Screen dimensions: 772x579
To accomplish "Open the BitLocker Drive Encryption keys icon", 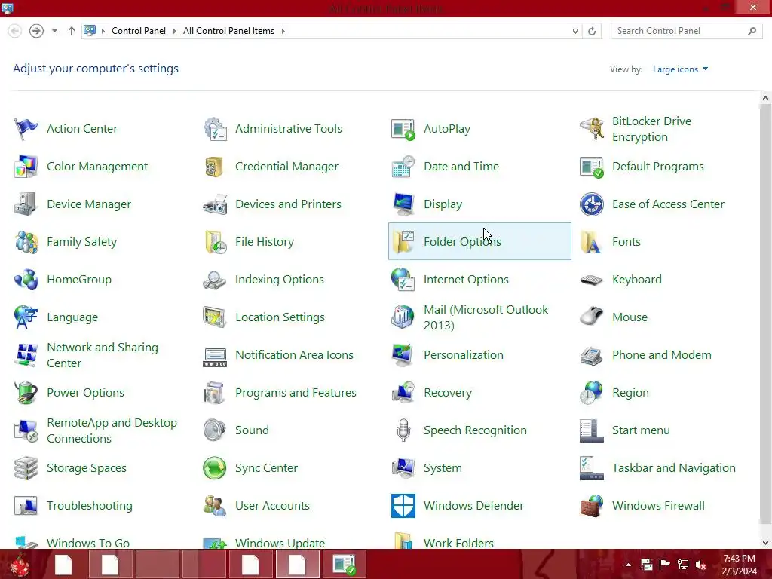I will coord(592,129).
